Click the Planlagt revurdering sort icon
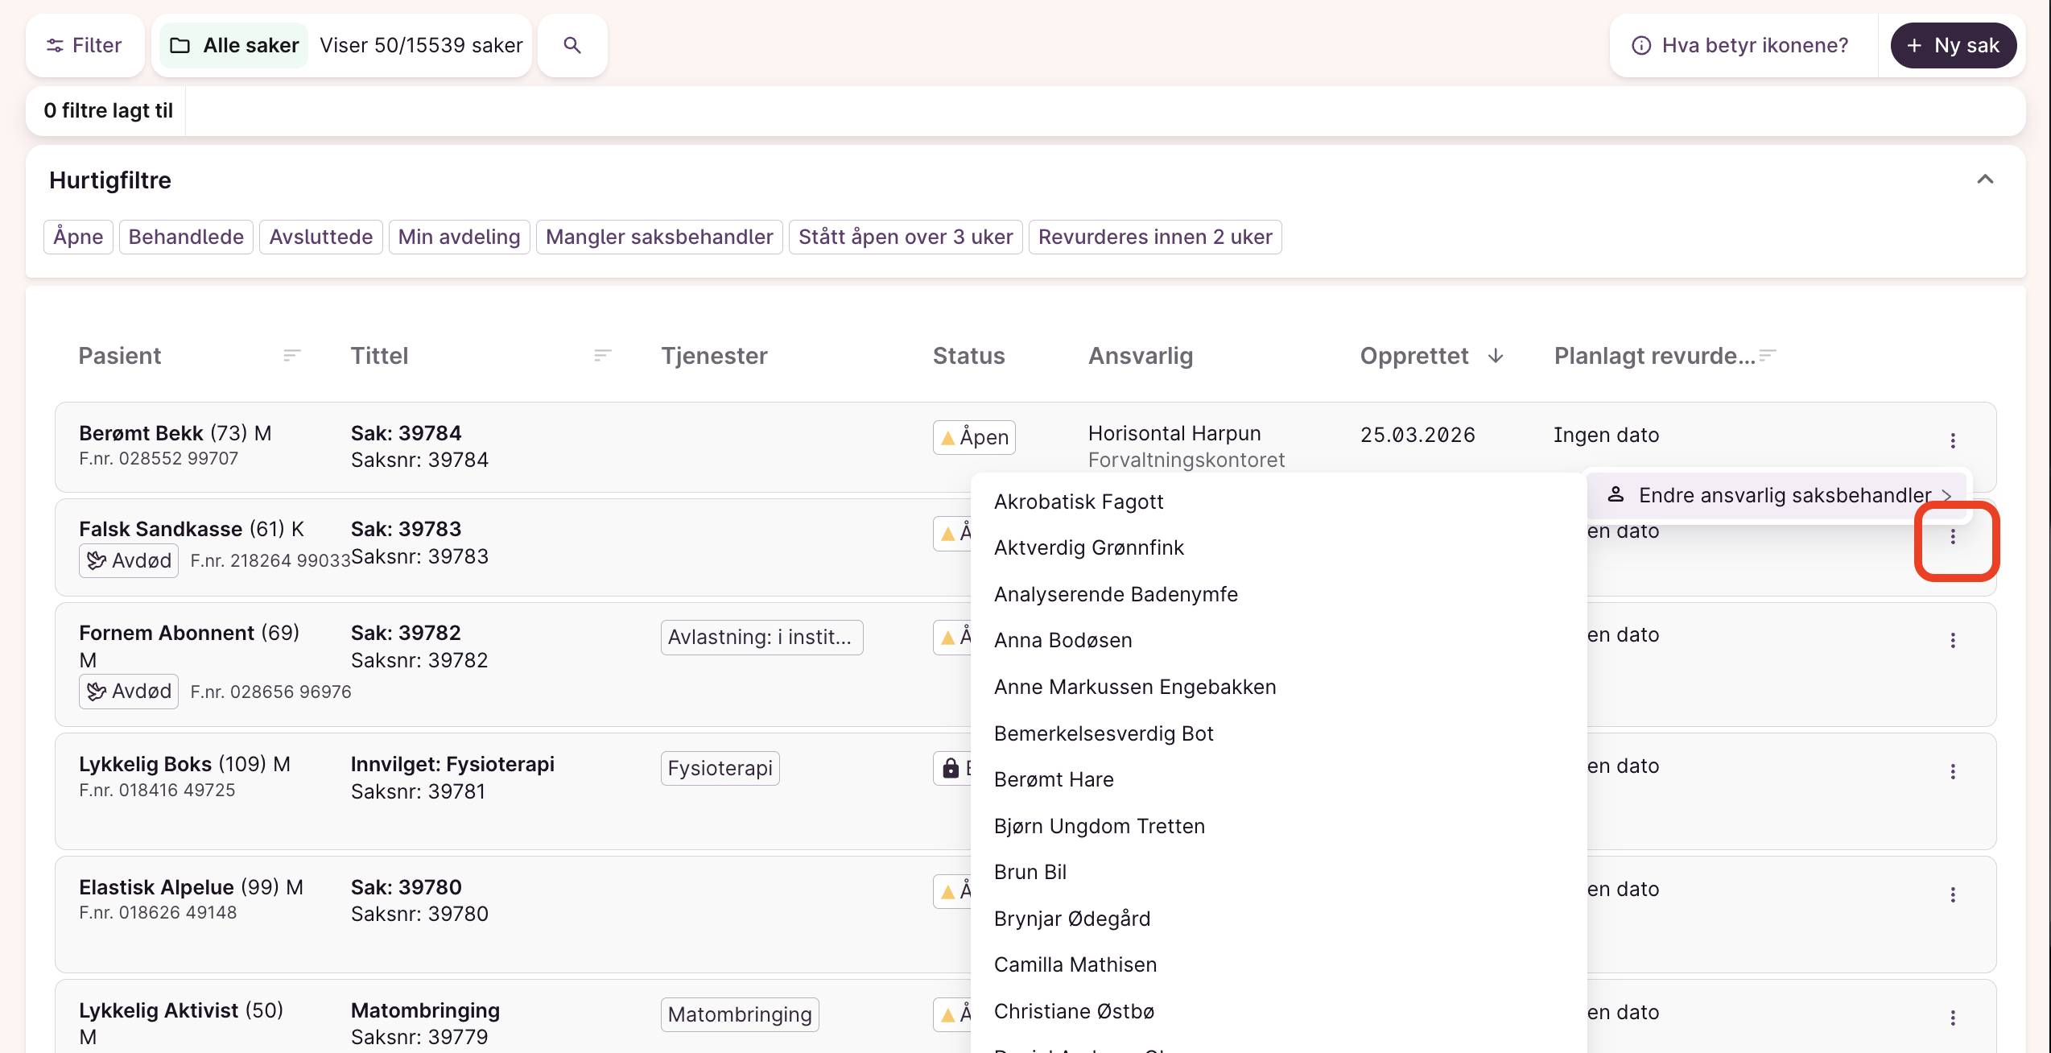This screenshot has height=1053, width=2051. pyautogui.click(x=1768, y=355)
